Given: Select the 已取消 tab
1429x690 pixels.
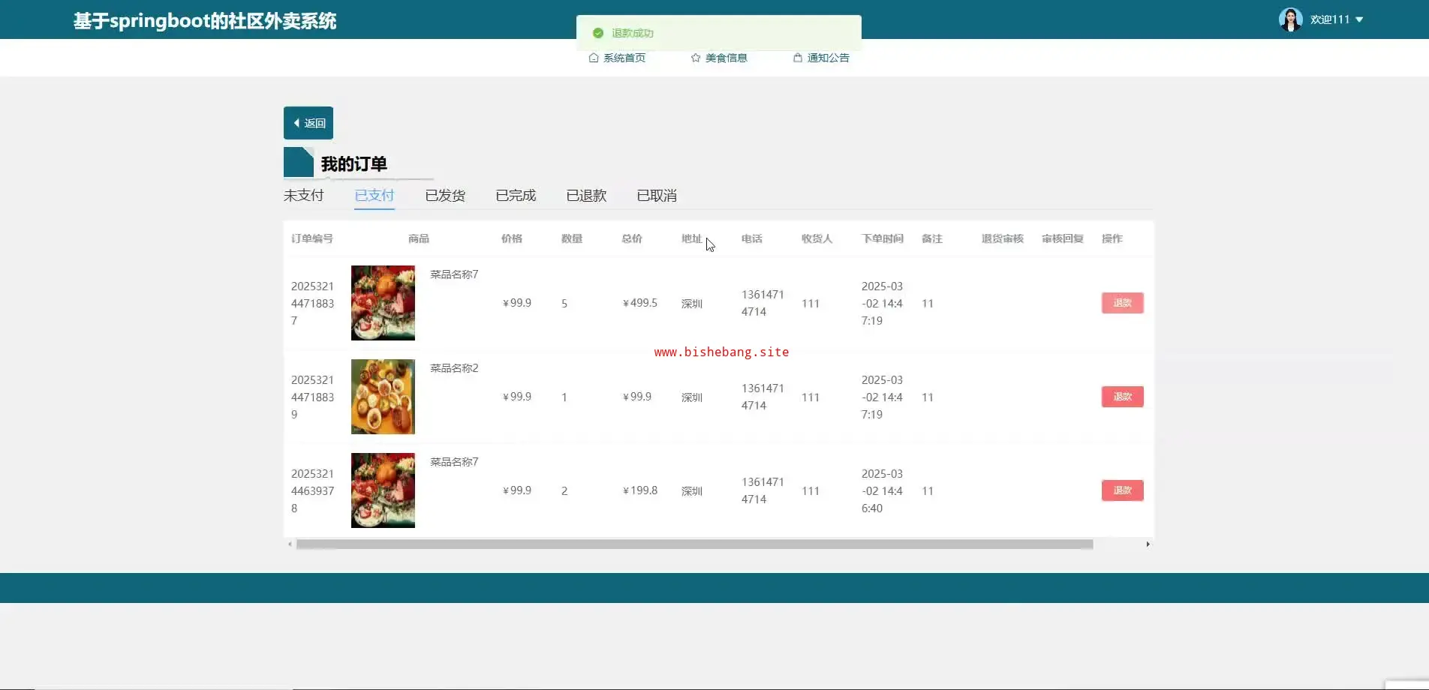Looking at the screenshot, I should (x=657, y=196).
